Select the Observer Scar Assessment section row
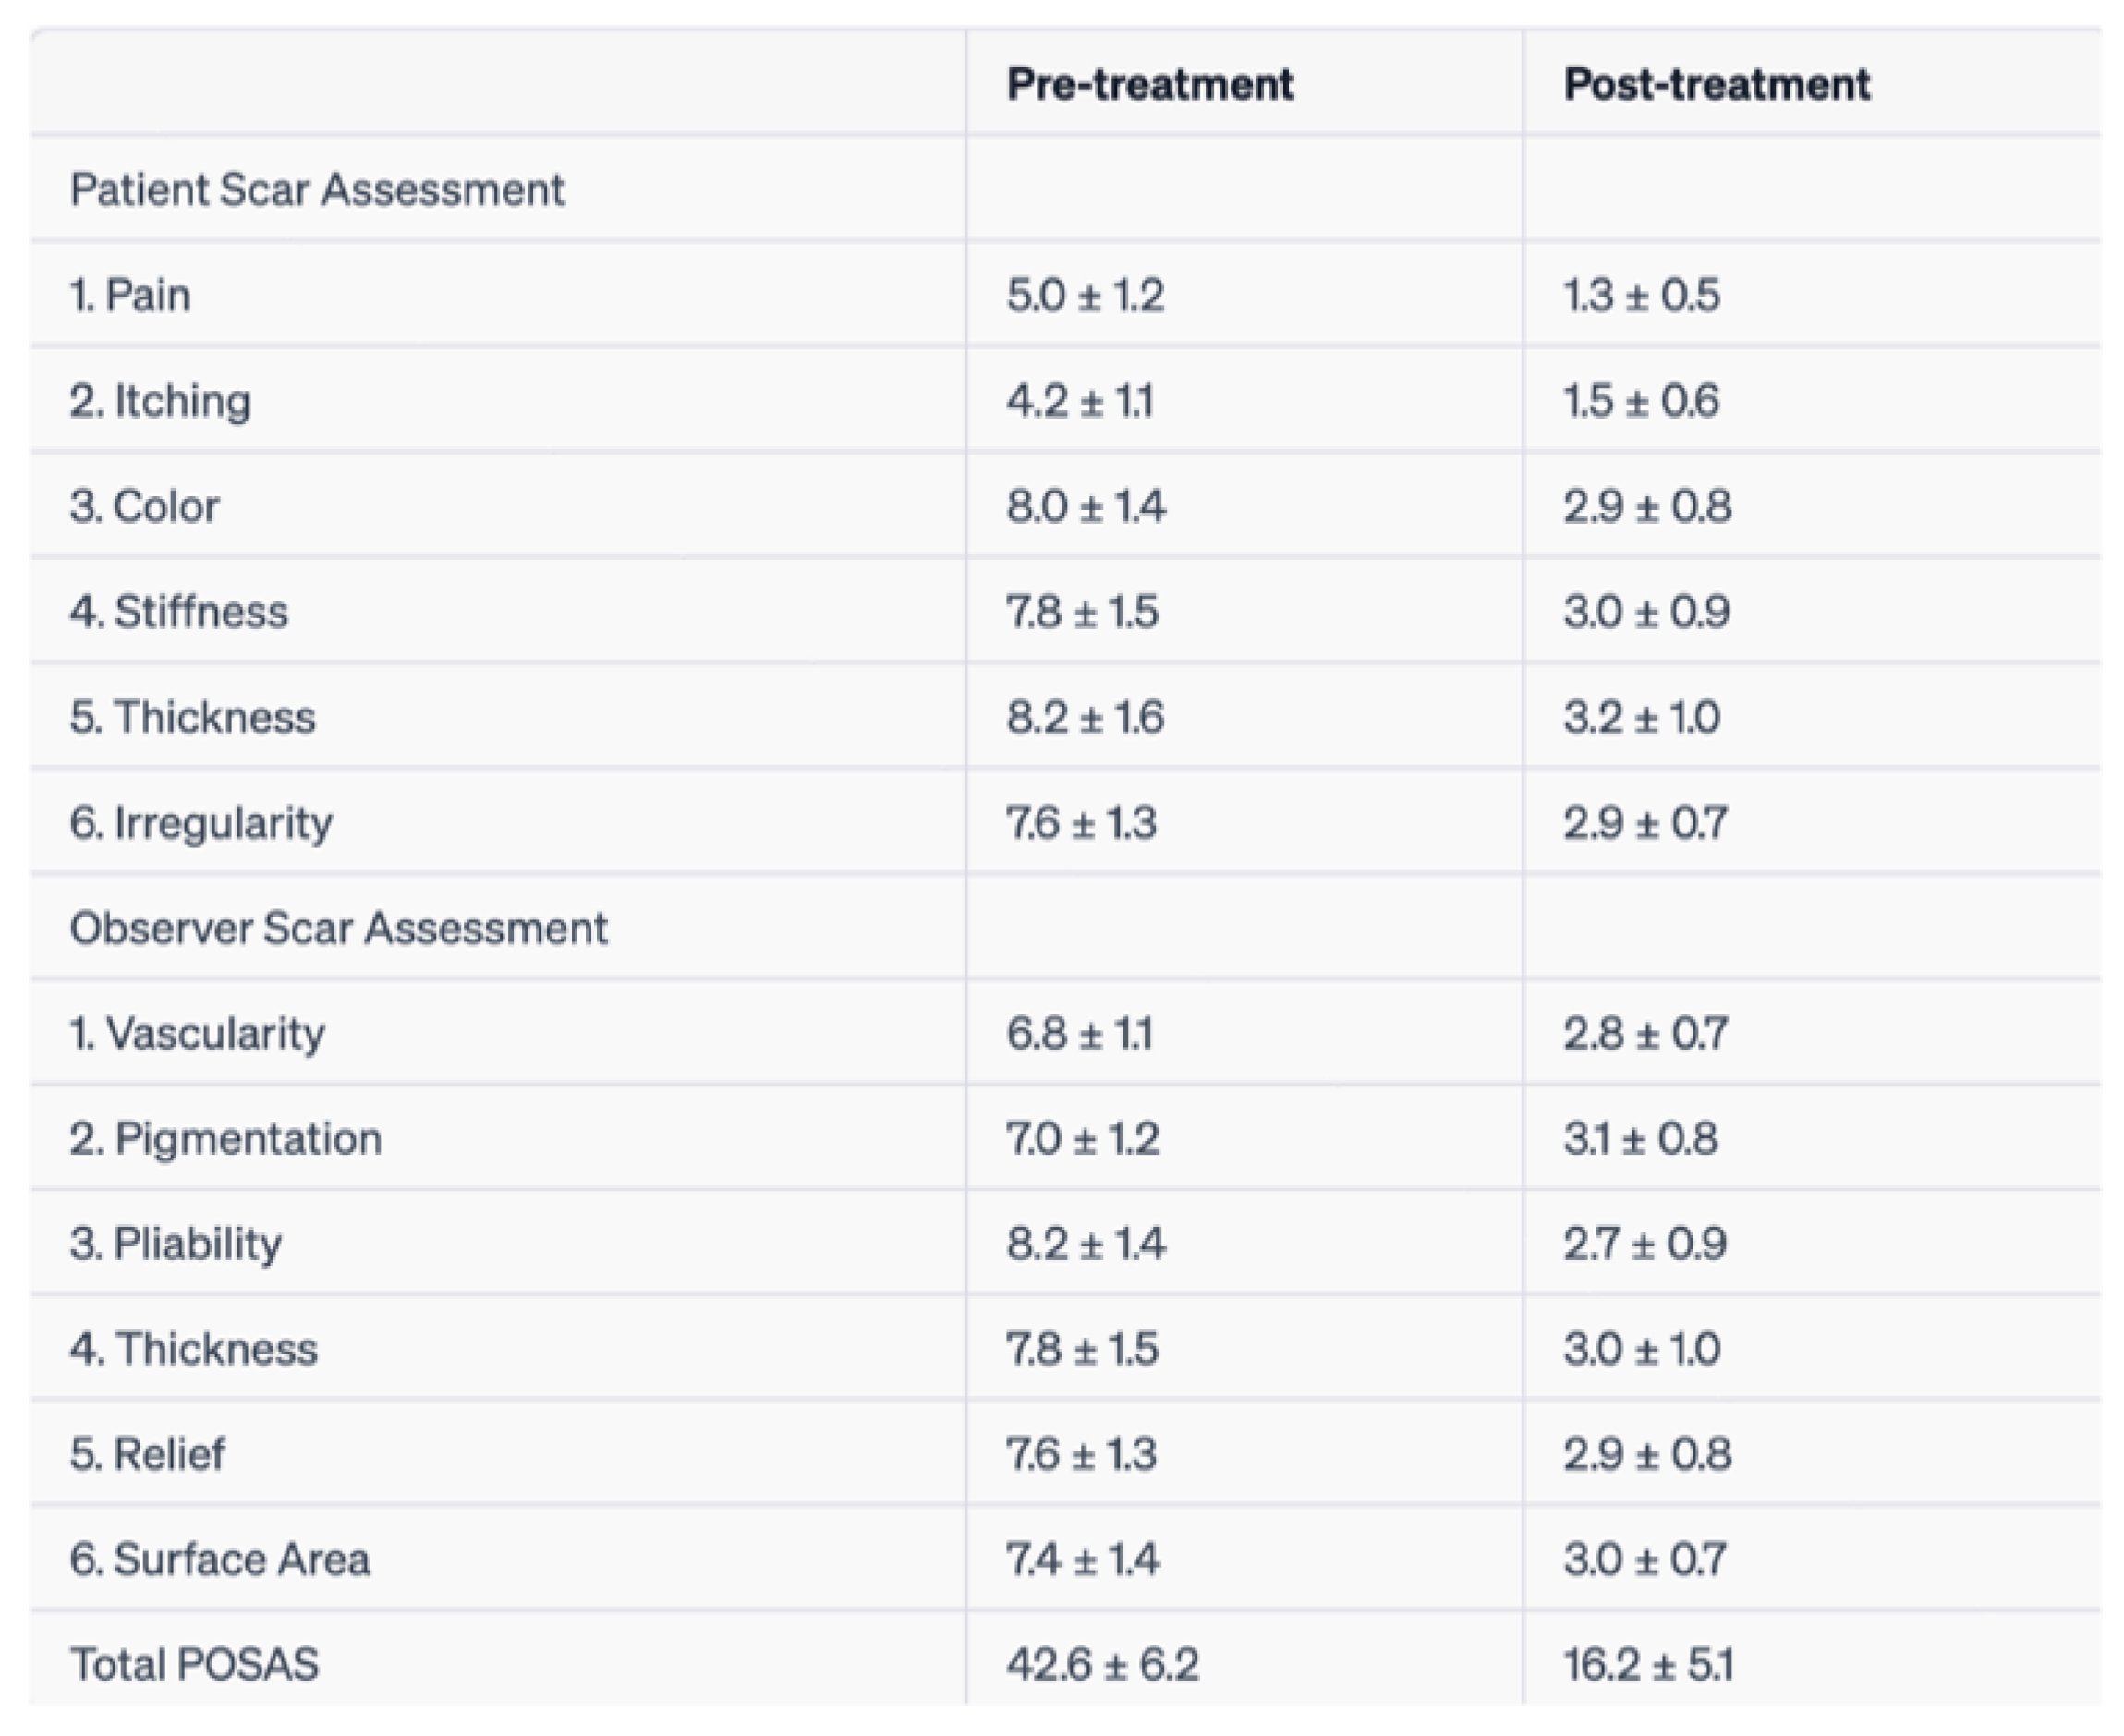Screen dimensions: 2124x1736 [338, 928]
